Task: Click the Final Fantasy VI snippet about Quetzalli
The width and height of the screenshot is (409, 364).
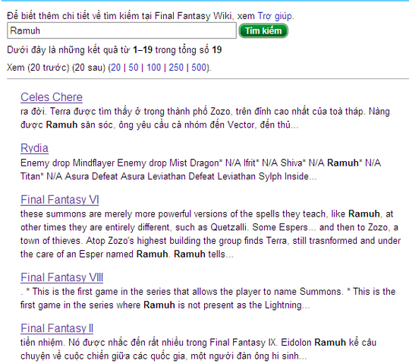Action: tap(210, 234)
